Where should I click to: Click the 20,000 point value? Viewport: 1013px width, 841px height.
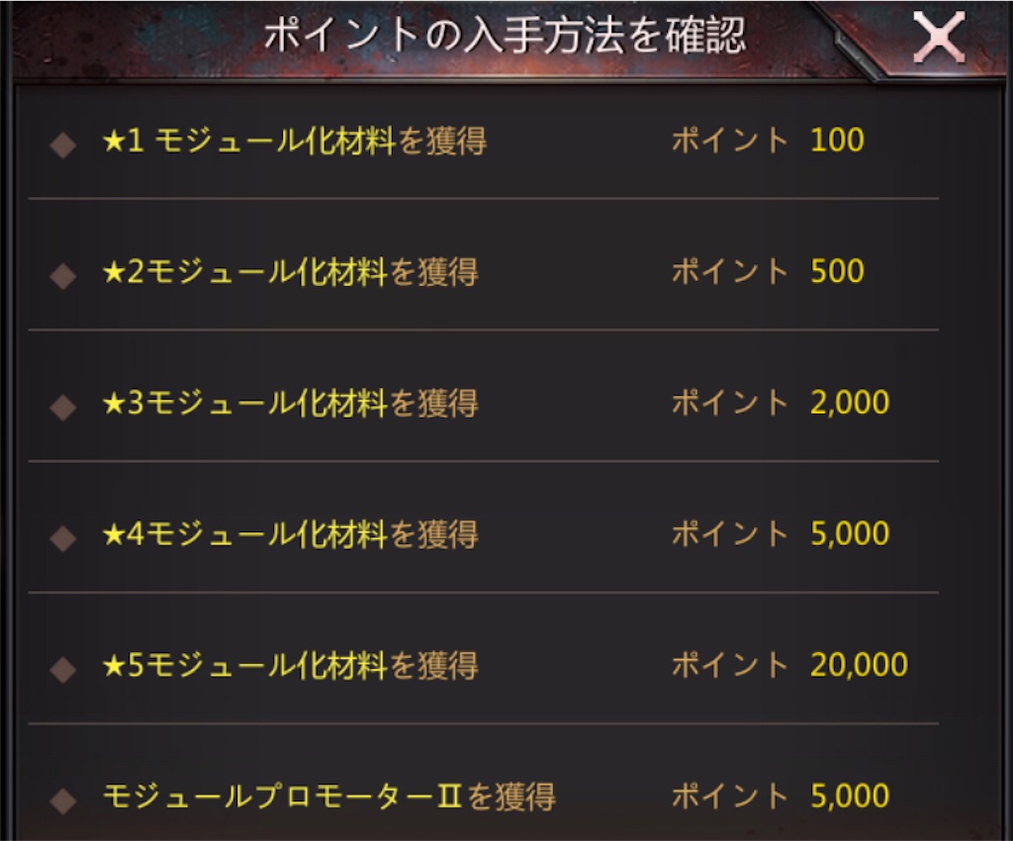[860, 664]
